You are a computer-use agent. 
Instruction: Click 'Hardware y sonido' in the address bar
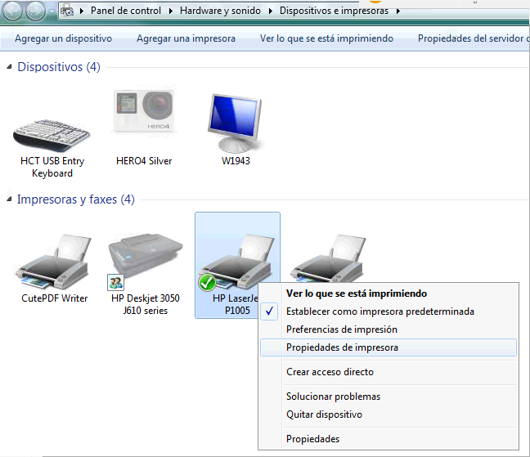click(x=219, y=11)
